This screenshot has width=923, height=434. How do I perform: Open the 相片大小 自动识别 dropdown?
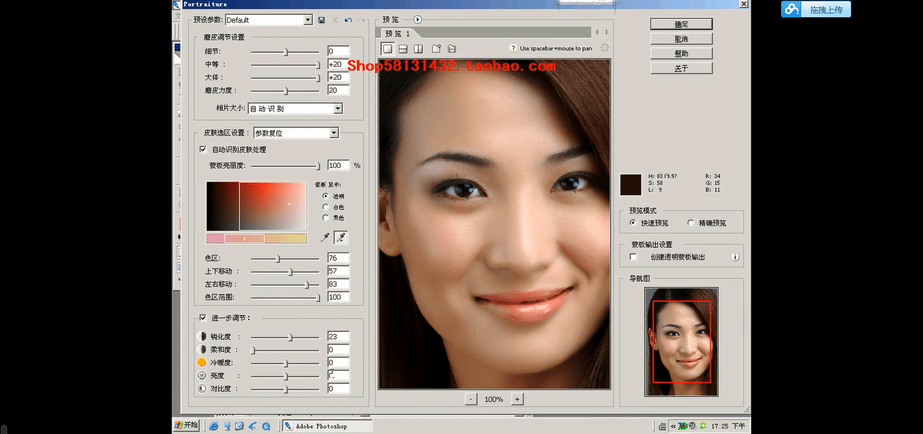click(x=295, y=109)
